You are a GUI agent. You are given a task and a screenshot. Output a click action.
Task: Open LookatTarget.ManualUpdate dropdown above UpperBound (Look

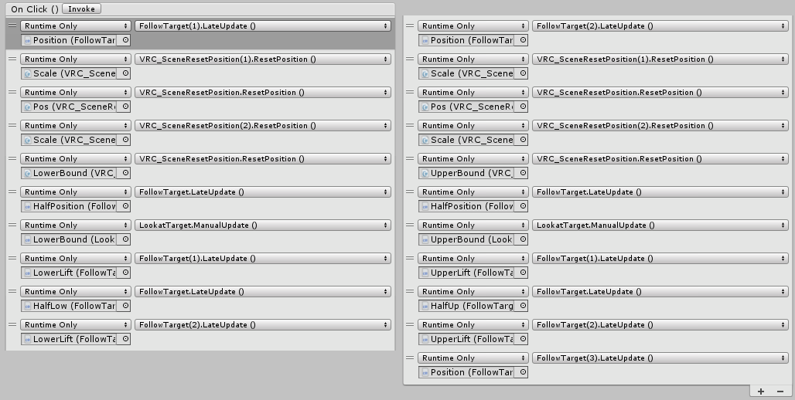pyautogui.click(x=660, y=225)
